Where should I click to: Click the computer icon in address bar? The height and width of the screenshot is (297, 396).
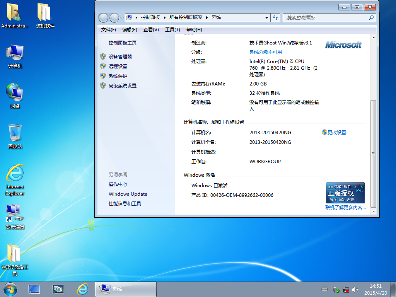click(x=129, y=17)
